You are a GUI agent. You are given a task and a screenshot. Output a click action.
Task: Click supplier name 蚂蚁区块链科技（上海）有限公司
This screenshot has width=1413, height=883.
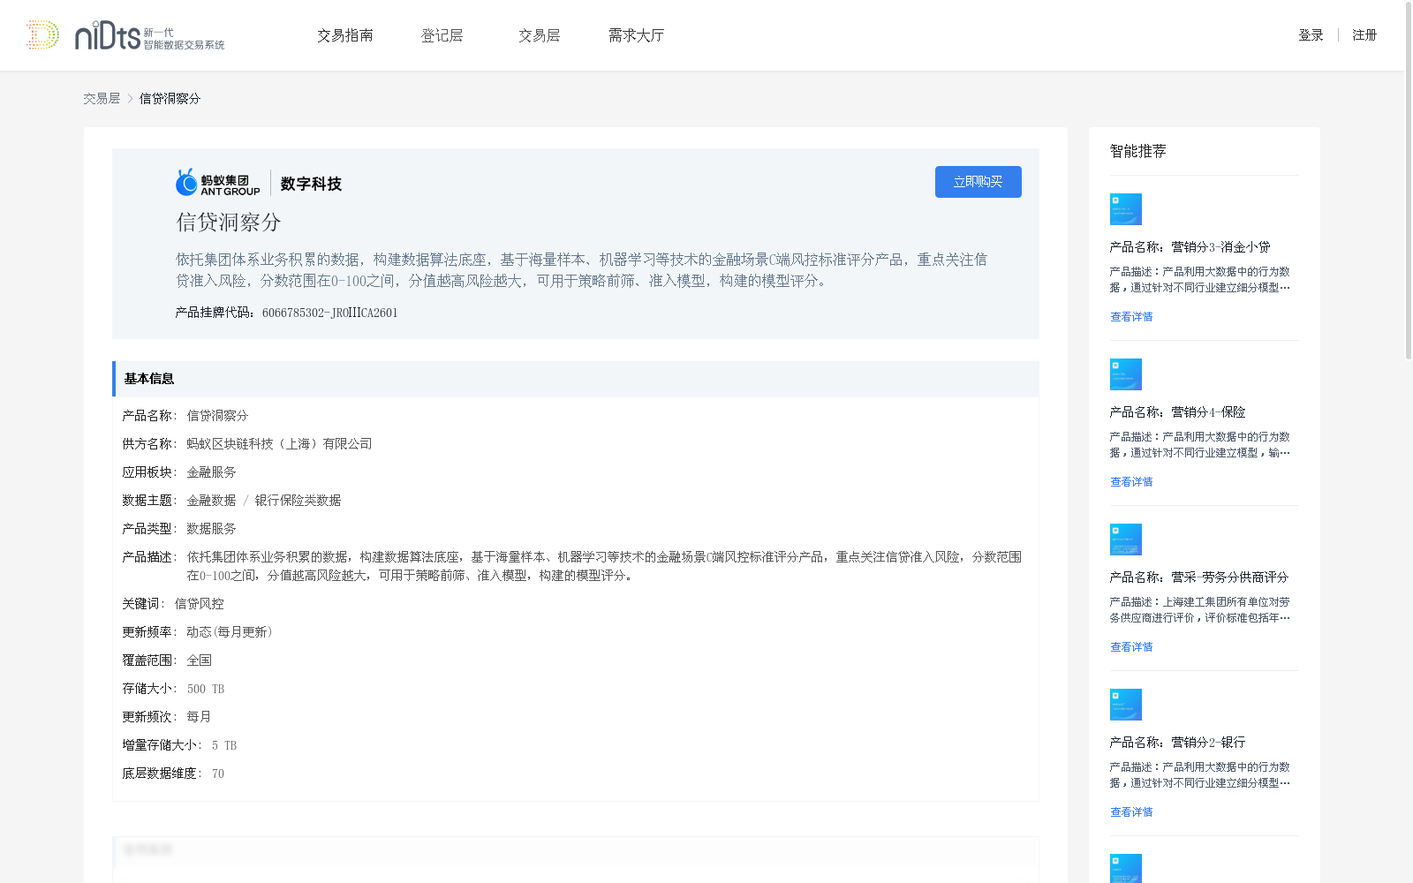279,444
